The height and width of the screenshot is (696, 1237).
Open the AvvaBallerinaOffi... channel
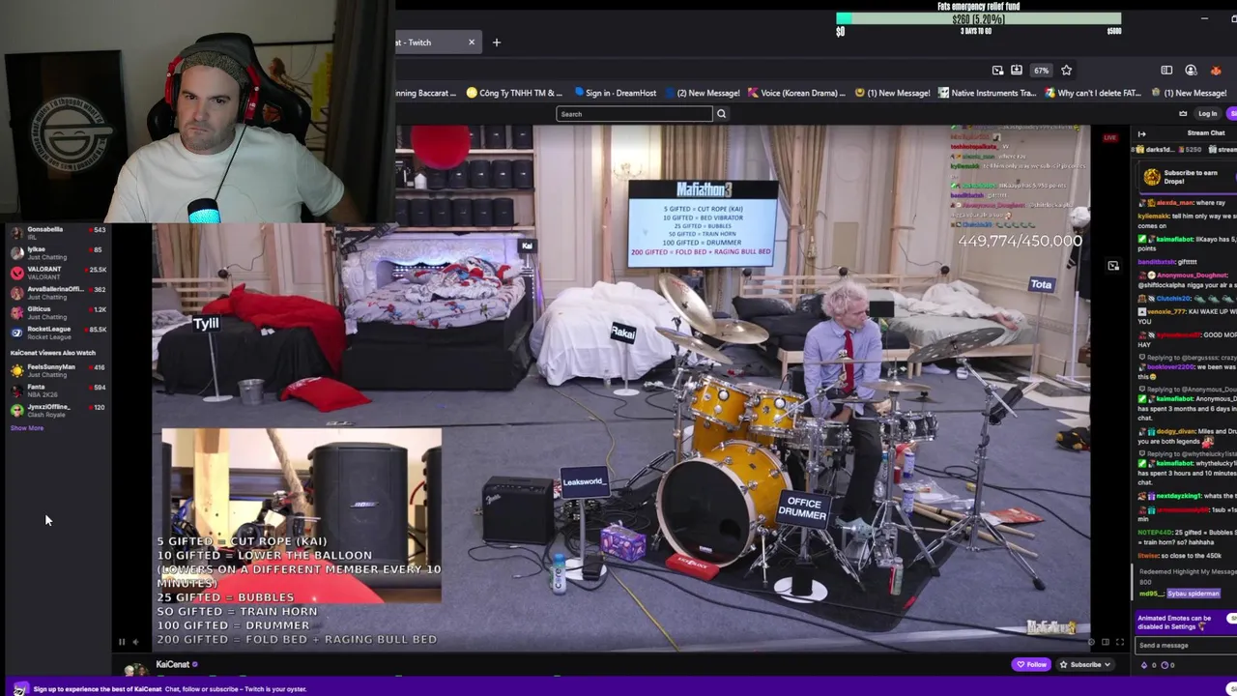coord(58,292)
